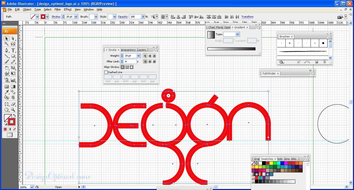The image size is (354, 190).
Task: Align stroke to center in Stroke panel
Action: (123, 67)
